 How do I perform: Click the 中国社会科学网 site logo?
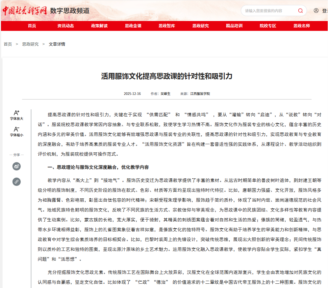(25, 11)
